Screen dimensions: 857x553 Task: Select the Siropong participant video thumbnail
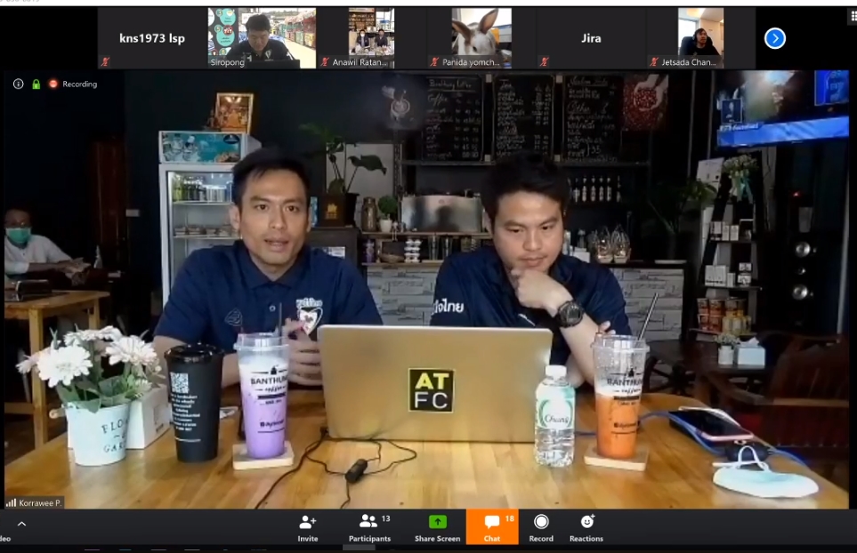262,37
